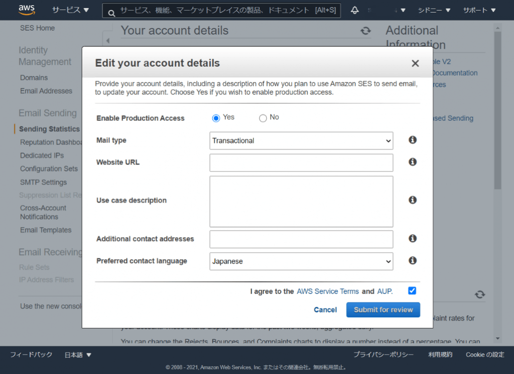The width and height of the screenshot is (514, 374).
Task: Click the Use case description text area
Action: [x=301, y=202]
